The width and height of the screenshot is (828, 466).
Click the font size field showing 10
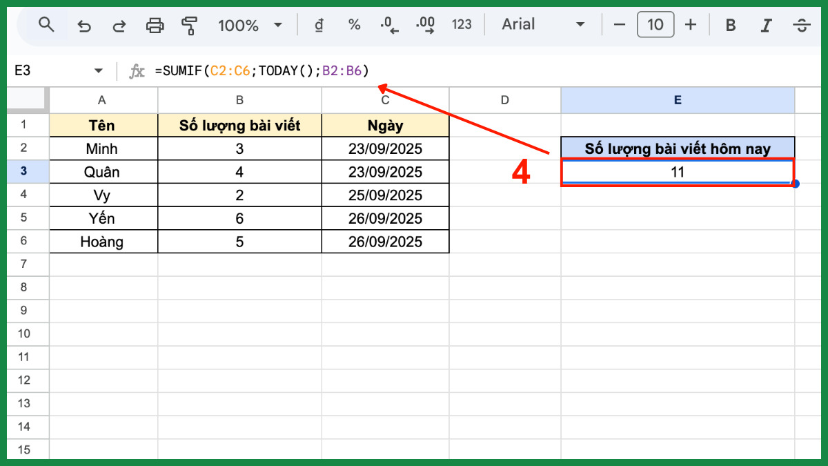pos(655,25)
